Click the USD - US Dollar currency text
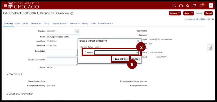The width and height of the screenshot is (217, 102). pos(156,53)
